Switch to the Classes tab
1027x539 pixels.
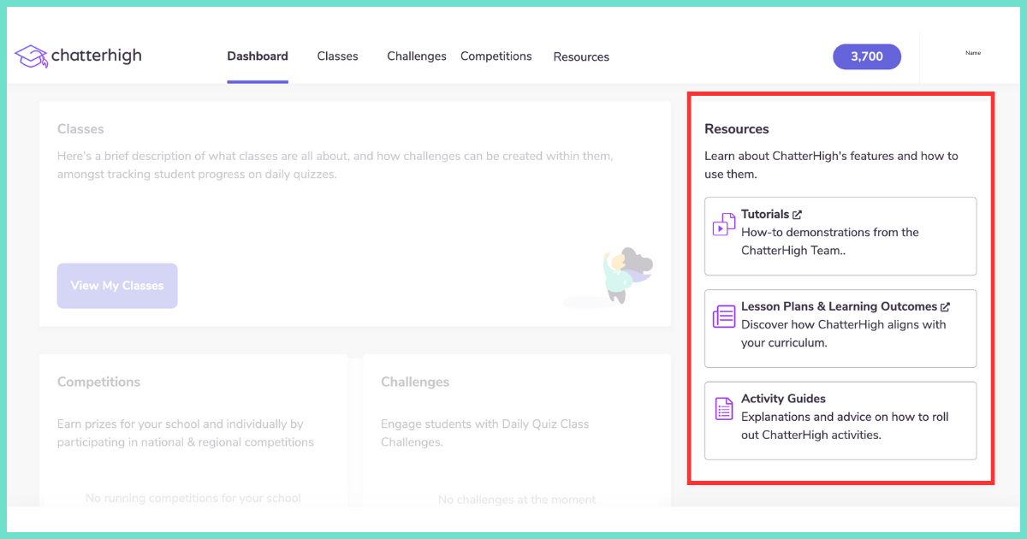(337, 56)
